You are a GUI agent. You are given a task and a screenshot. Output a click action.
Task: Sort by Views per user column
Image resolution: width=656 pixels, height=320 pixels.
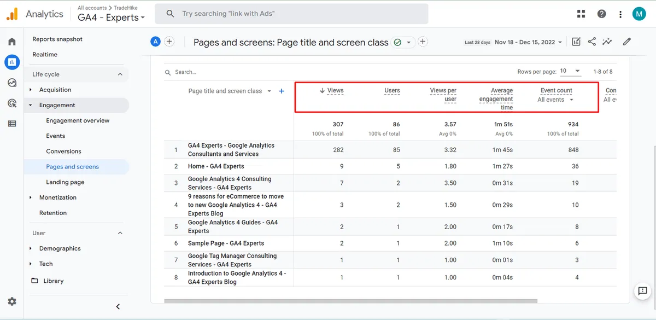pyautogui.click(x=443, y=95)
